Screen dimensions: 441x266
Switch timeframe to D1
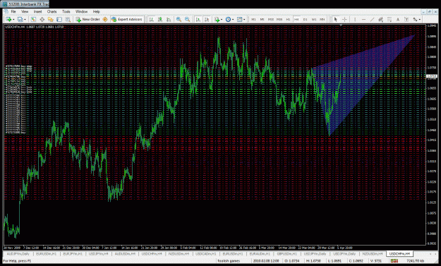pos(305,19)
